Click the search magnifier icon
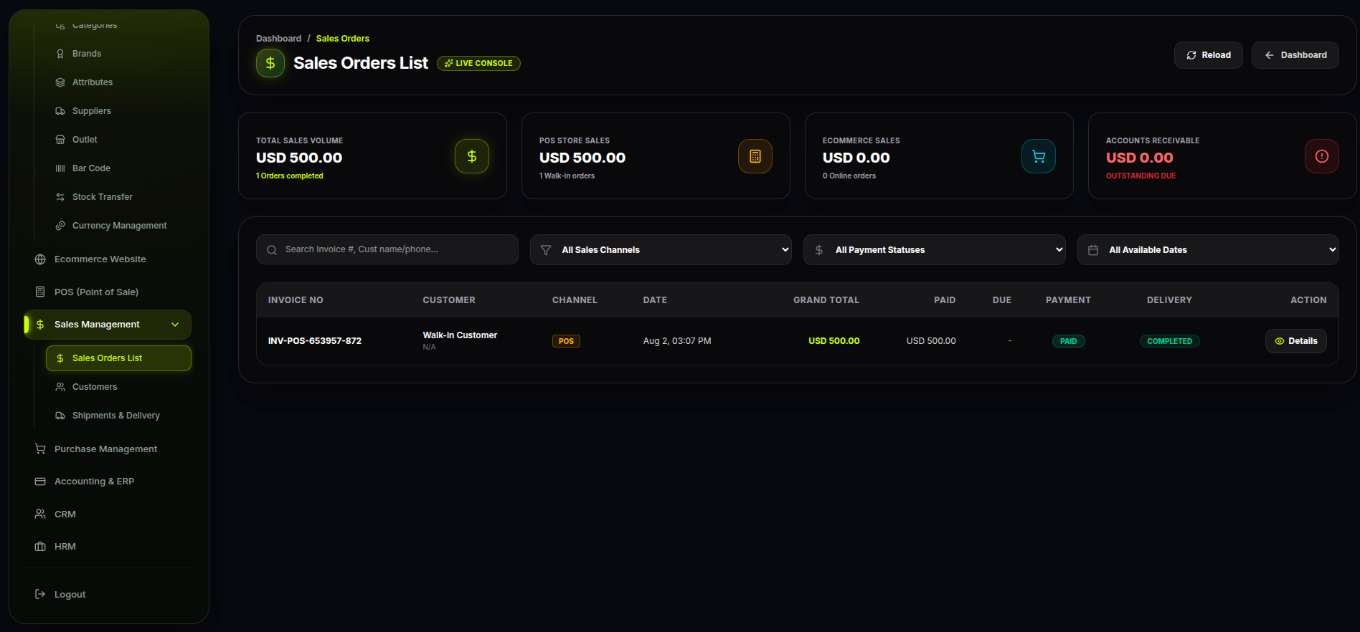 (272, 250)
